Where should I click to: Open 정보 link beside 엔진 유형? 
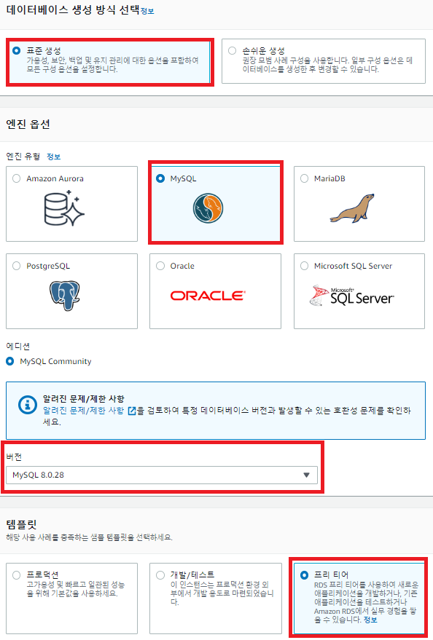53,157
